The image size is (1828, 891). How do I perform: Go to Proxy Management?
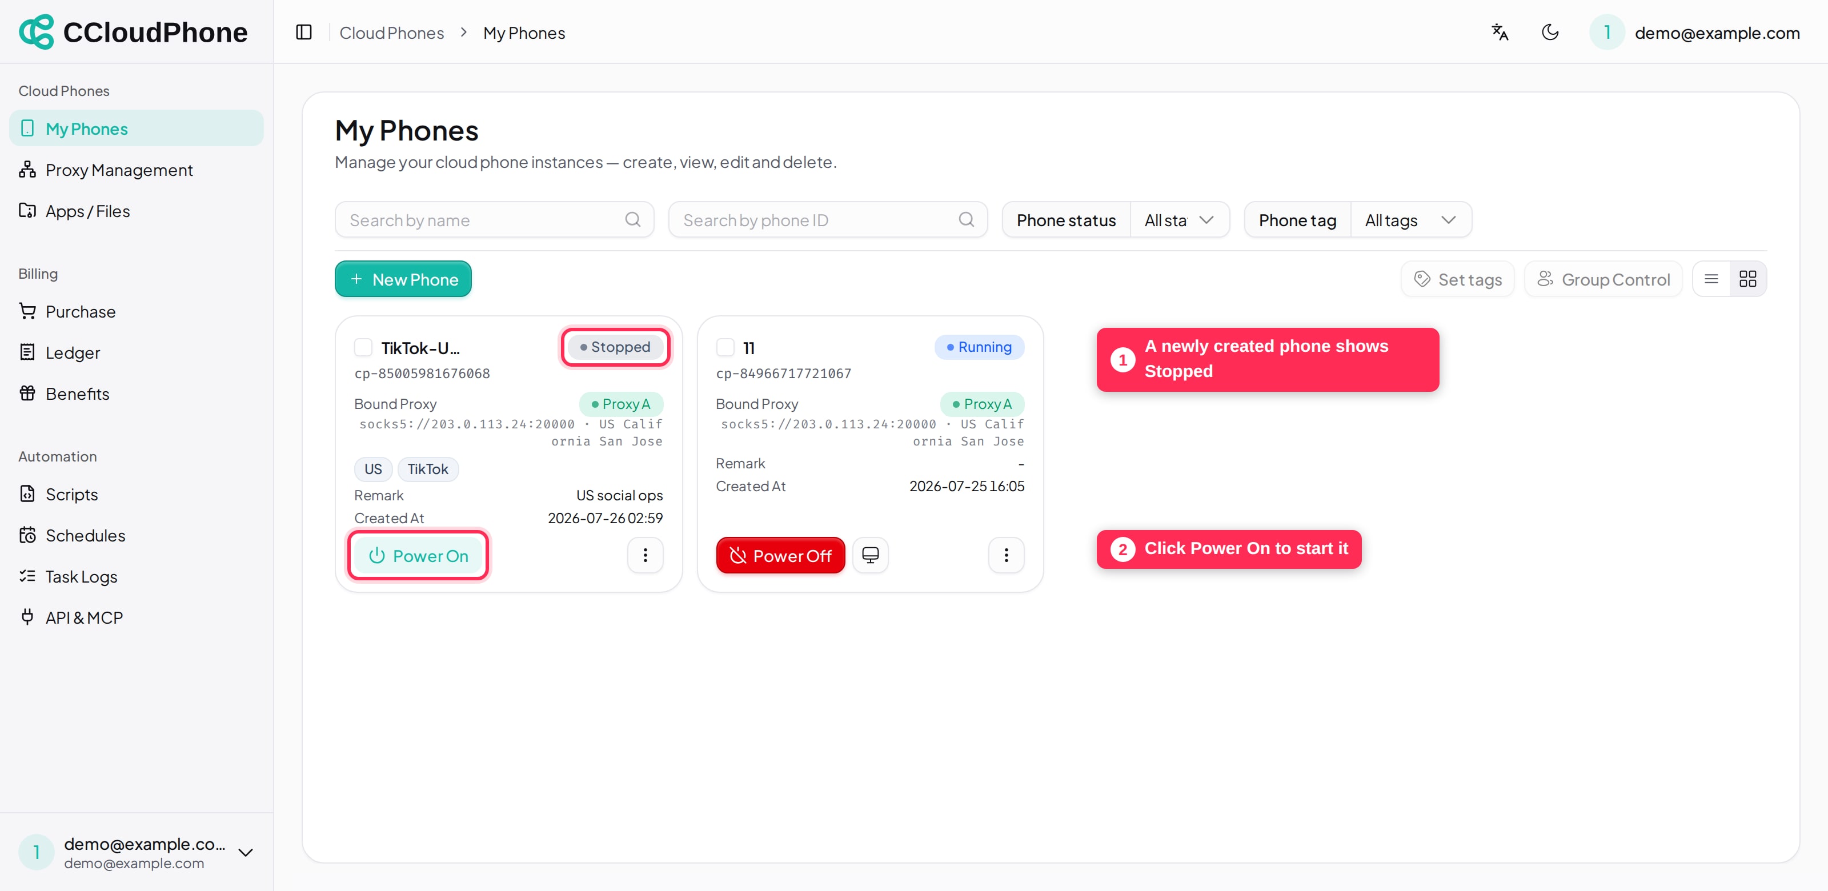click(x=137, y=170)
